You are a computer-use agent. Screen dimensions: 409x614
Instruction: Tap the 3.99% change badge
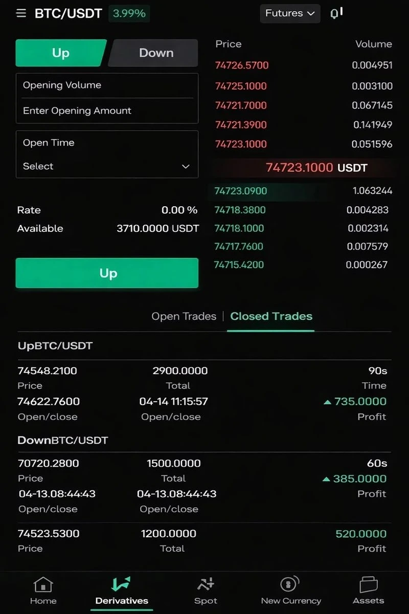coord(129,13)
